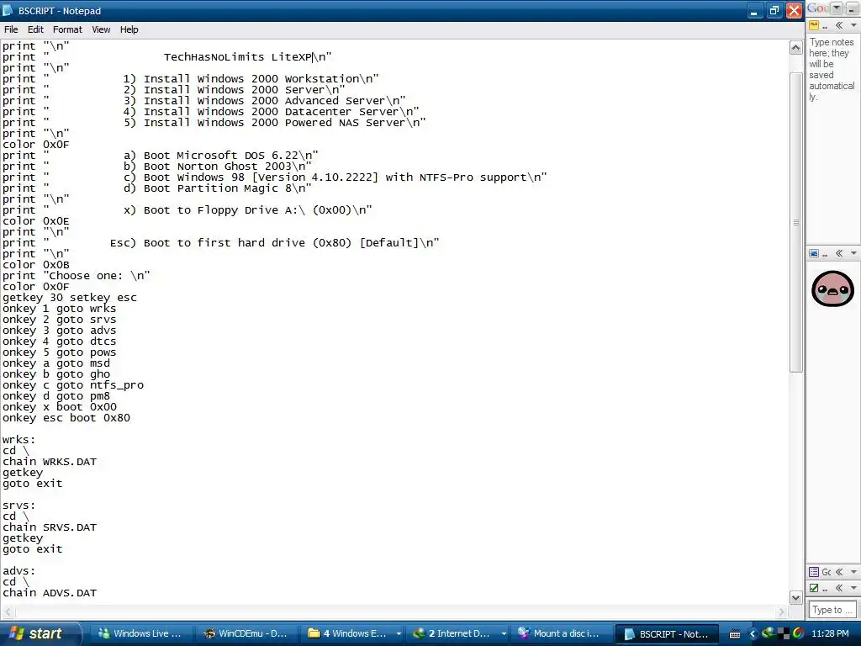Viewport: 861px width, 646px height.
Task: Click the list gadget icon beside Go
Action: pos(814,572)
